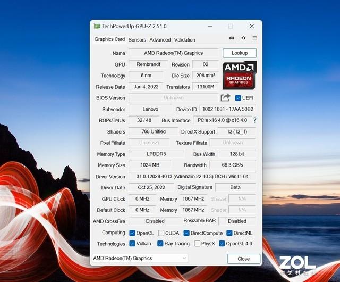Image resolution: width=340 pixels, height=282 pixels.
Task: Toggle the OpenCL checkbox
Action: 132,233
